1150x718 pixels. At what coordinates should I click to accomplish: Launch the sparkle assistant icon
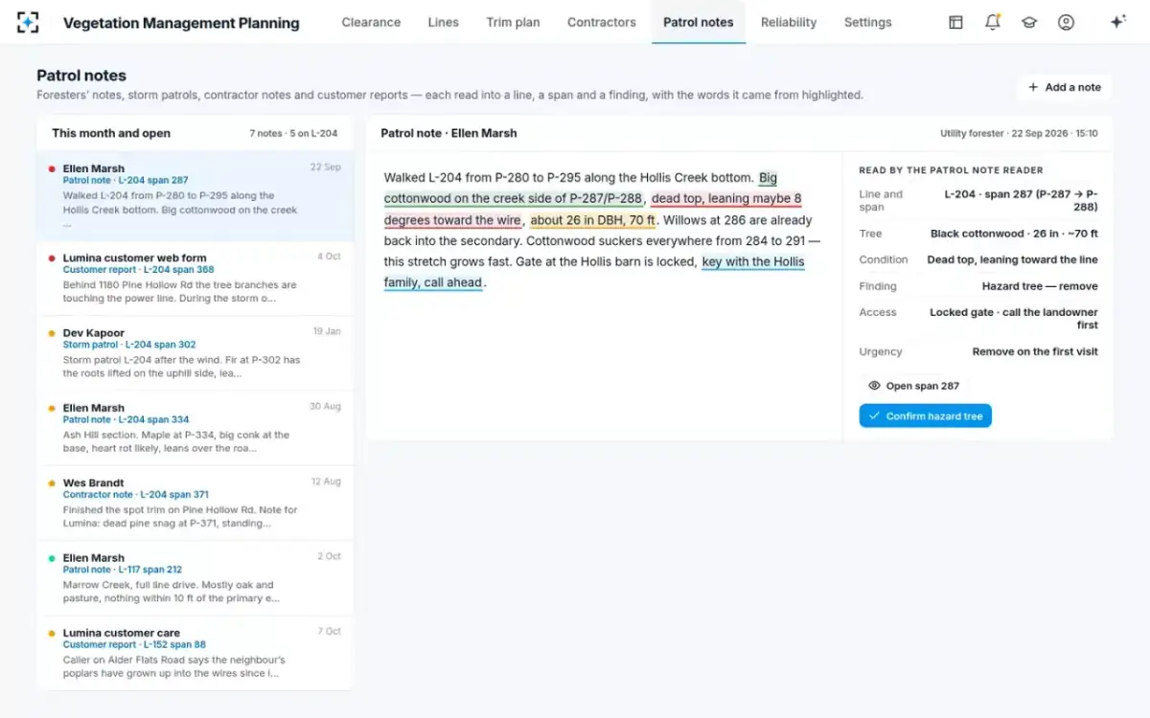tap(1117, 22)
